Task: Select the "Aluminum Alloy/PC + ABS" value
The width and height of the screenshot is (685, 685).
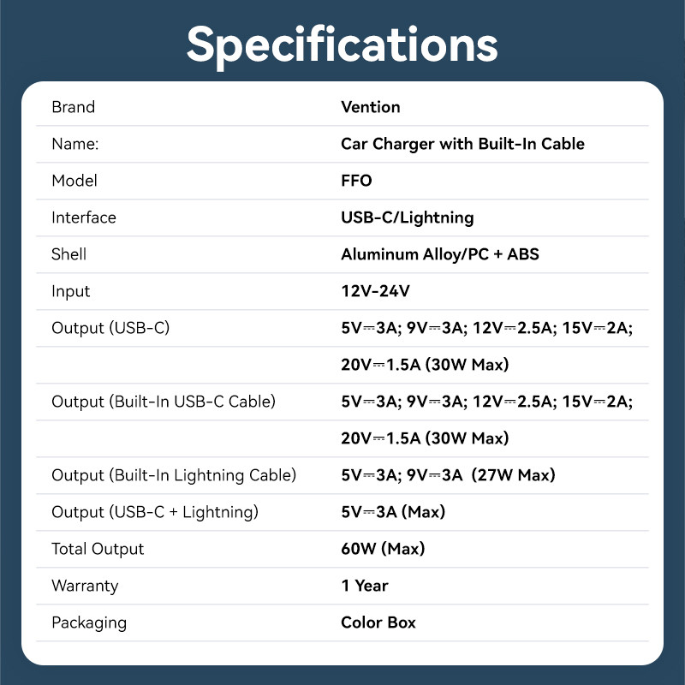Action: click(x=439, y=254)
